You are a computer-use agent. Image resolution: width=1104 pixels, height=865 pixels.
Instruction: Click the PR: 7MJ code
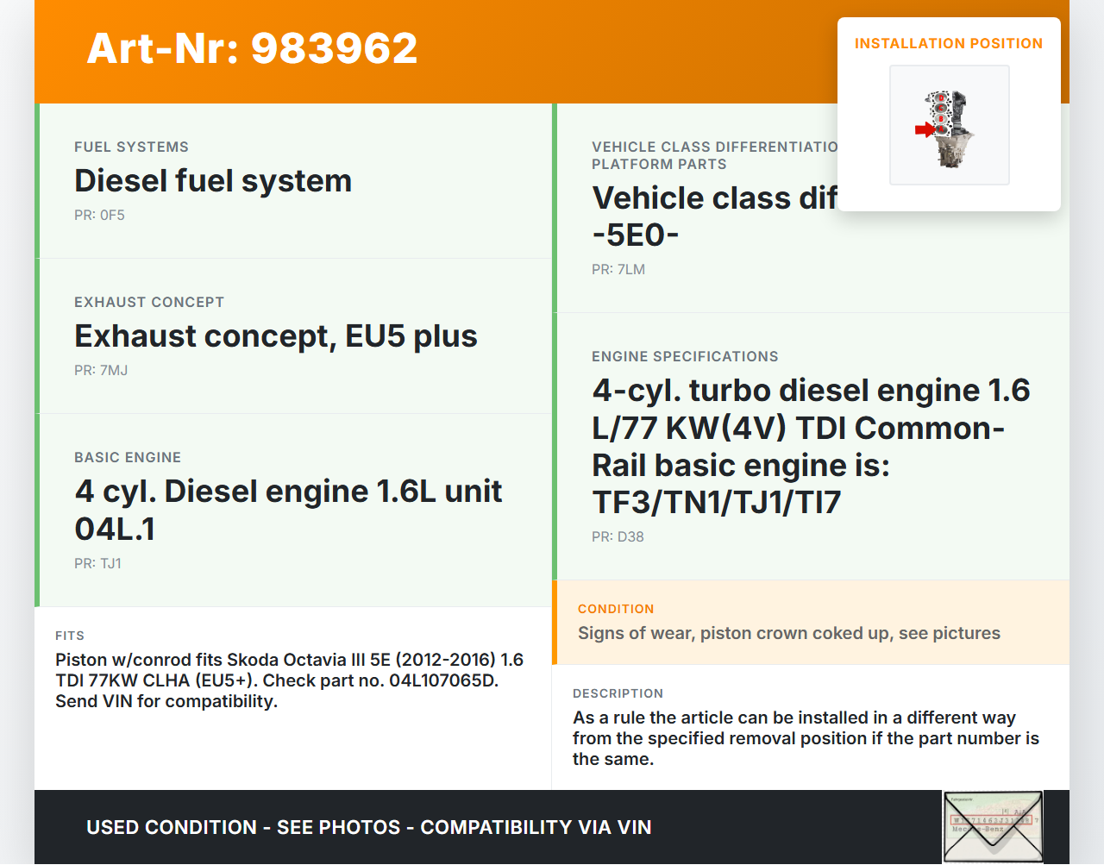(101, 371)
